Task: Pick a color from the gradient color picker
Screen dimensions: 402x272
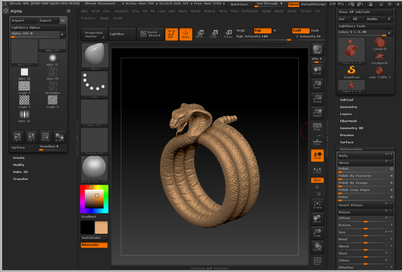Action: point(94,198)
